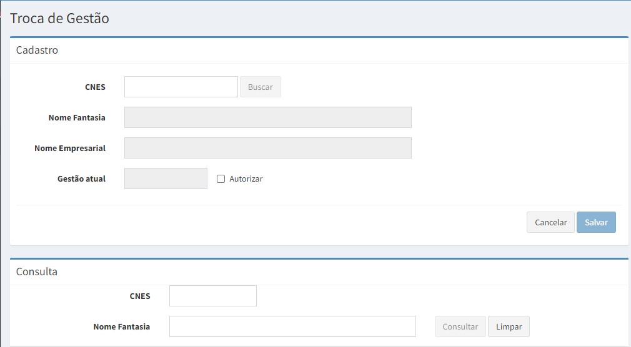
Task: Focus the Nome Fantasia search field in Consulta
Action: [x=292, y=326]
